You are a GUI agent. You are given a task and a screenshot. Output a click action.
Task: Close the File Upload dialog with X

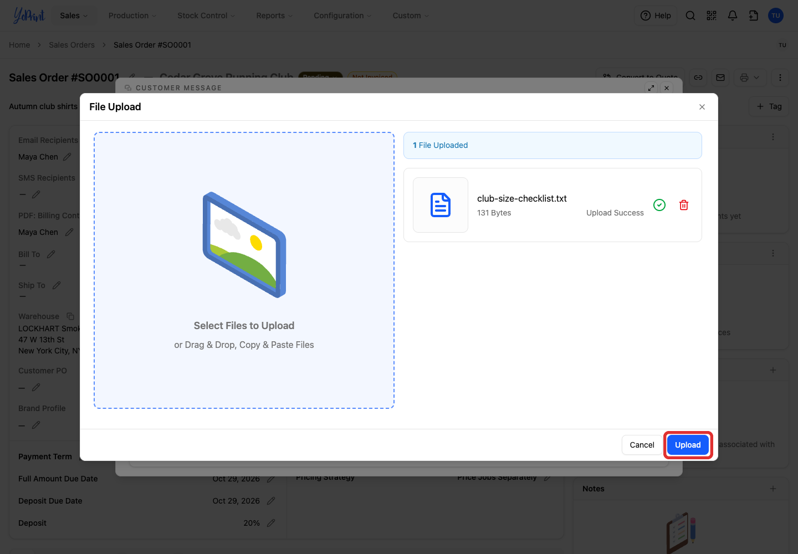click(x=702, y=107)
